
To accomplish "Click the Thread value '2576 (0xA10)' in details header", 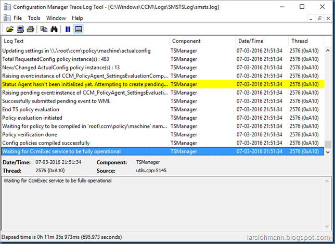I will click(x=50, y=171).
